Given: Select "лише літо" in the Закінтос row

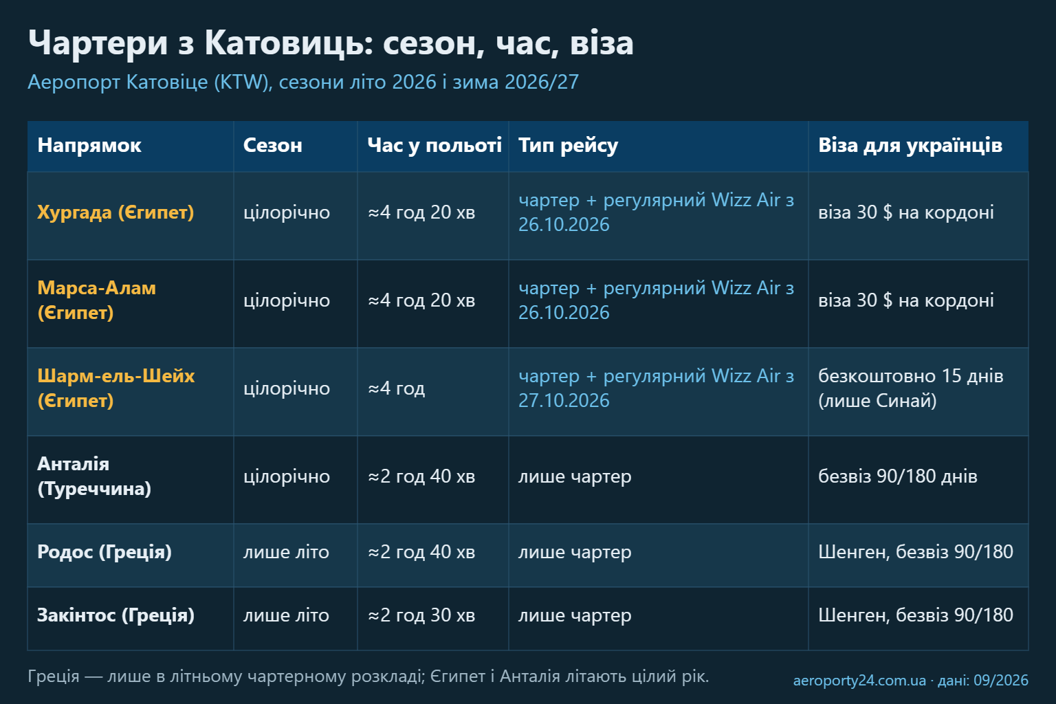Looking at the screenshot, I should click(x=286, y=615).
